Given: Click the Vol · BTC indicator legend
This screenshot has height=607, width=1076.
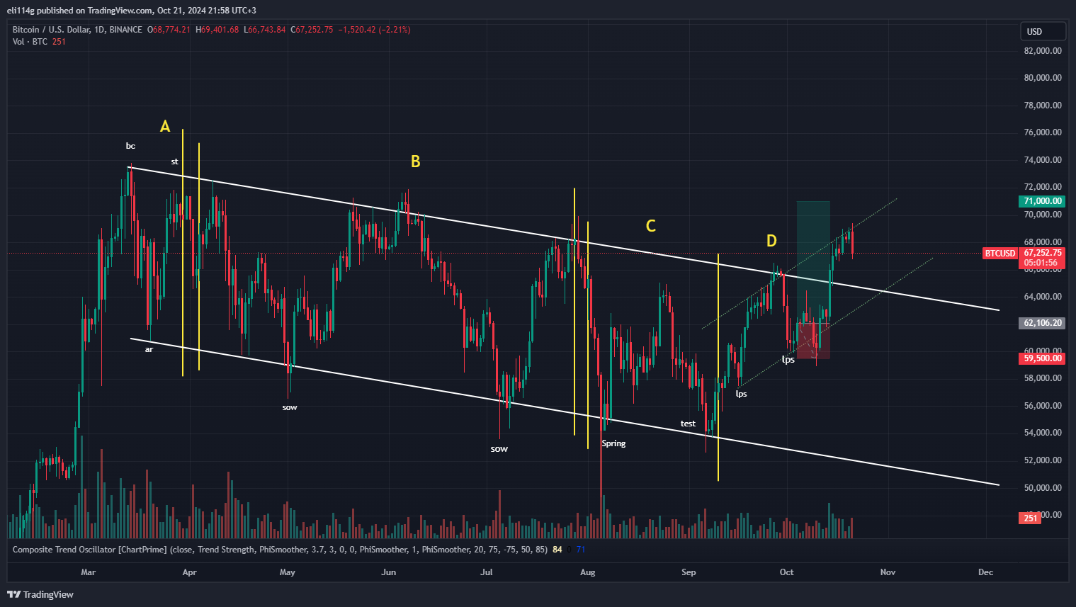Looking at the screenshot, I should pos(39,42).
